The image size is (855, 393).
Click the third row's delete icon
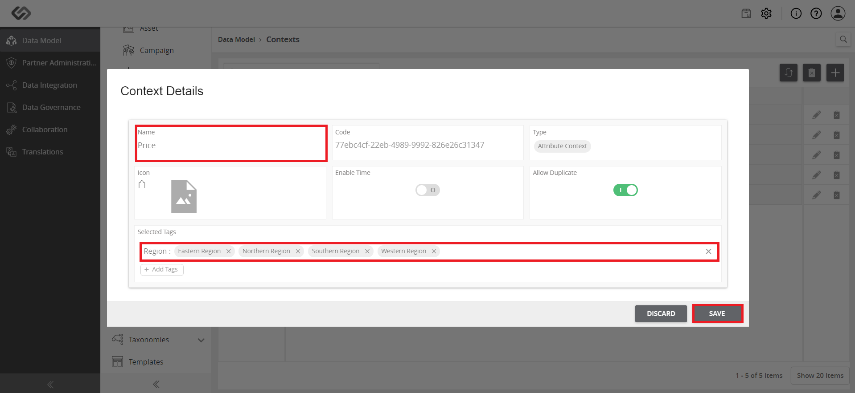tap(837, 155)
